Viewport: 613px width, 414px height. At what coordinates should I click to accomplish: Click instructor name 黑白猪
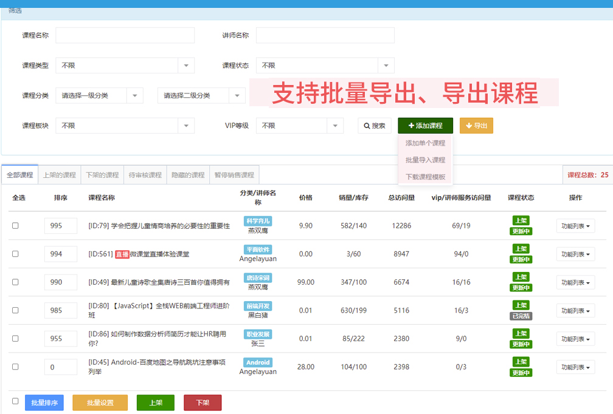click(x=258, y=315)
